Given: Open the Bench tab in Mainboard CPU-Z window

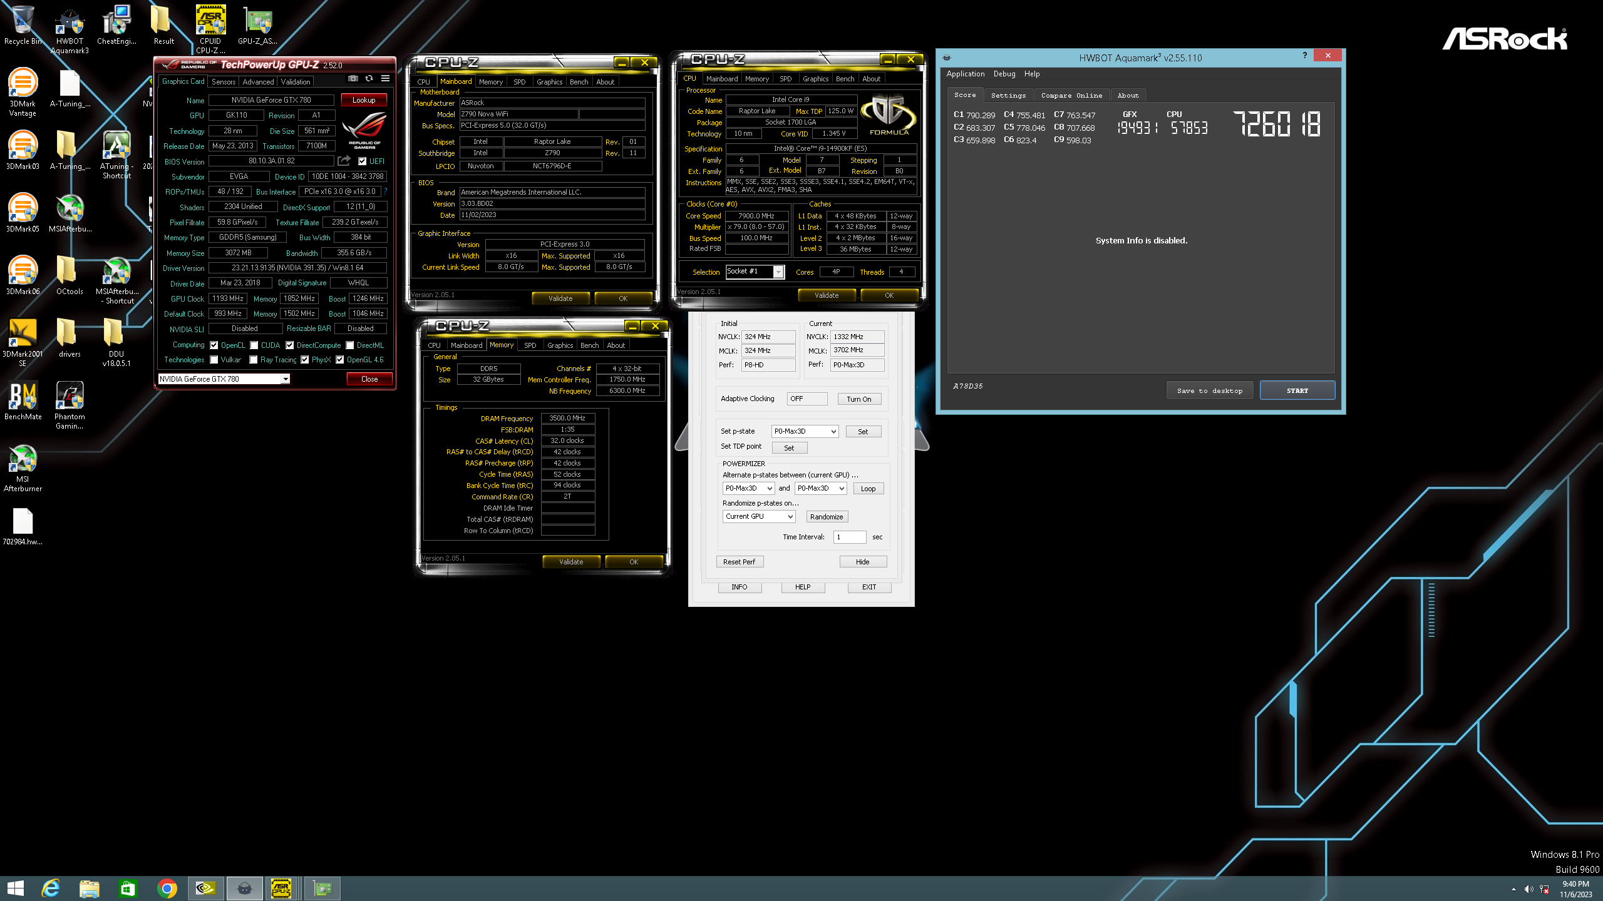Looking at the screenshot, I should (x=579, y=81).
